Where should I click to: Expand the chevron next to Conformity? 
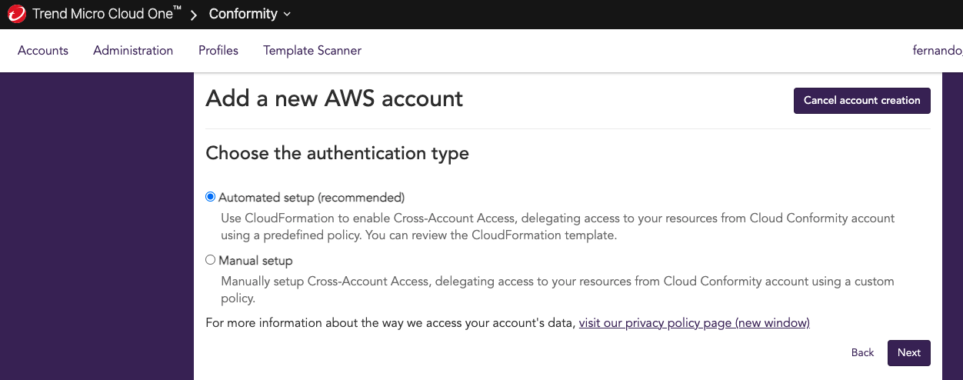coord(287,15)
